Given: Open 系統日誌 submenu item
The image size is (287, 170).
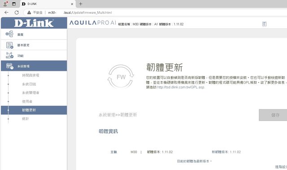Looking at the screenshot, I should click(x=29, y=84).
